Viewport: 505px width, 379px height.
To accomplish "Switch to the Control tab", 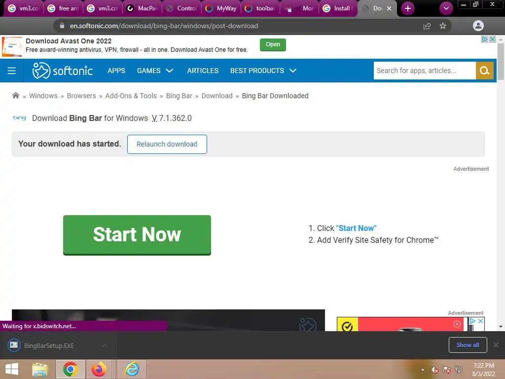I will tap(181, 8).
